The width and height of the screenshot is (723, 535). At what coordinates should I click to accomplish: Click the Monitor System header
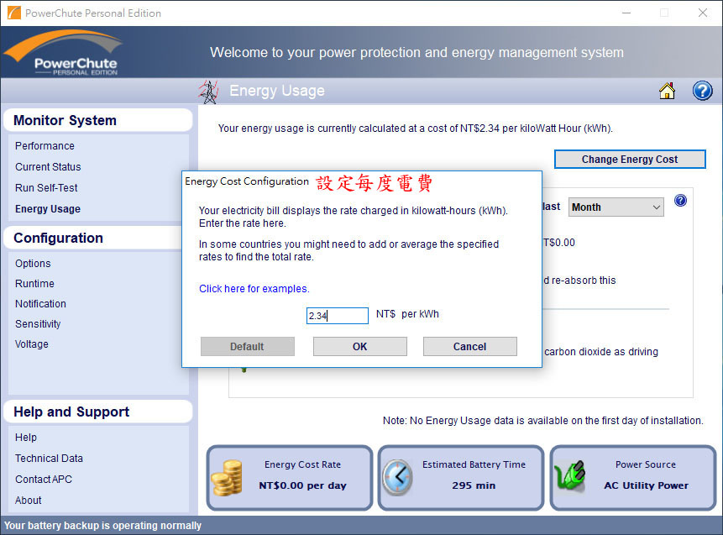pos(97,120)
